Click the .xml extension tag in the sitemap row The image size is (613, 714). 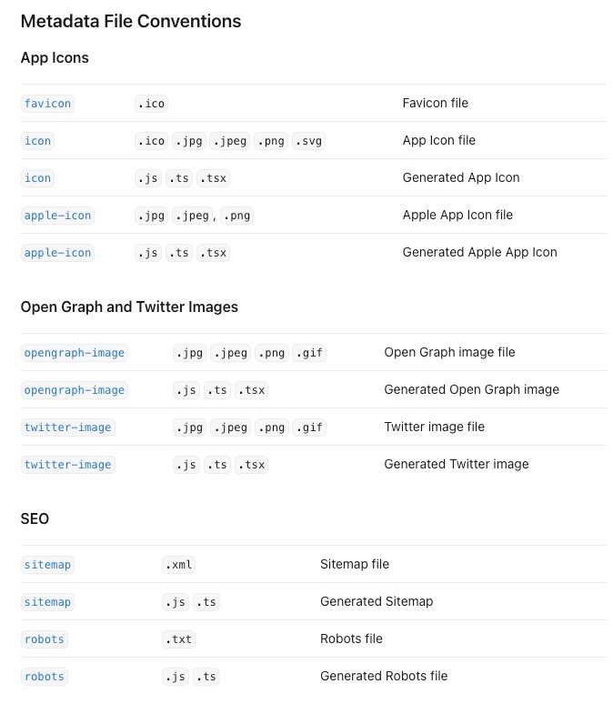click(178, 565)
